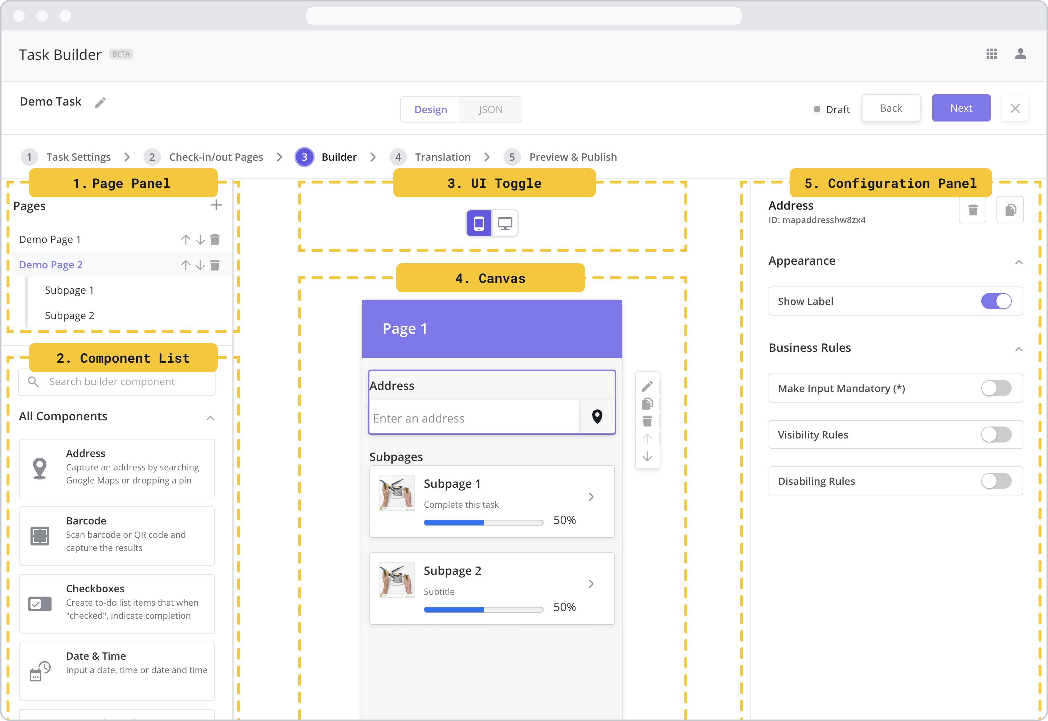Open the apps grid icon
This screenshot has height=721, width=1048.
coord(991,54)
